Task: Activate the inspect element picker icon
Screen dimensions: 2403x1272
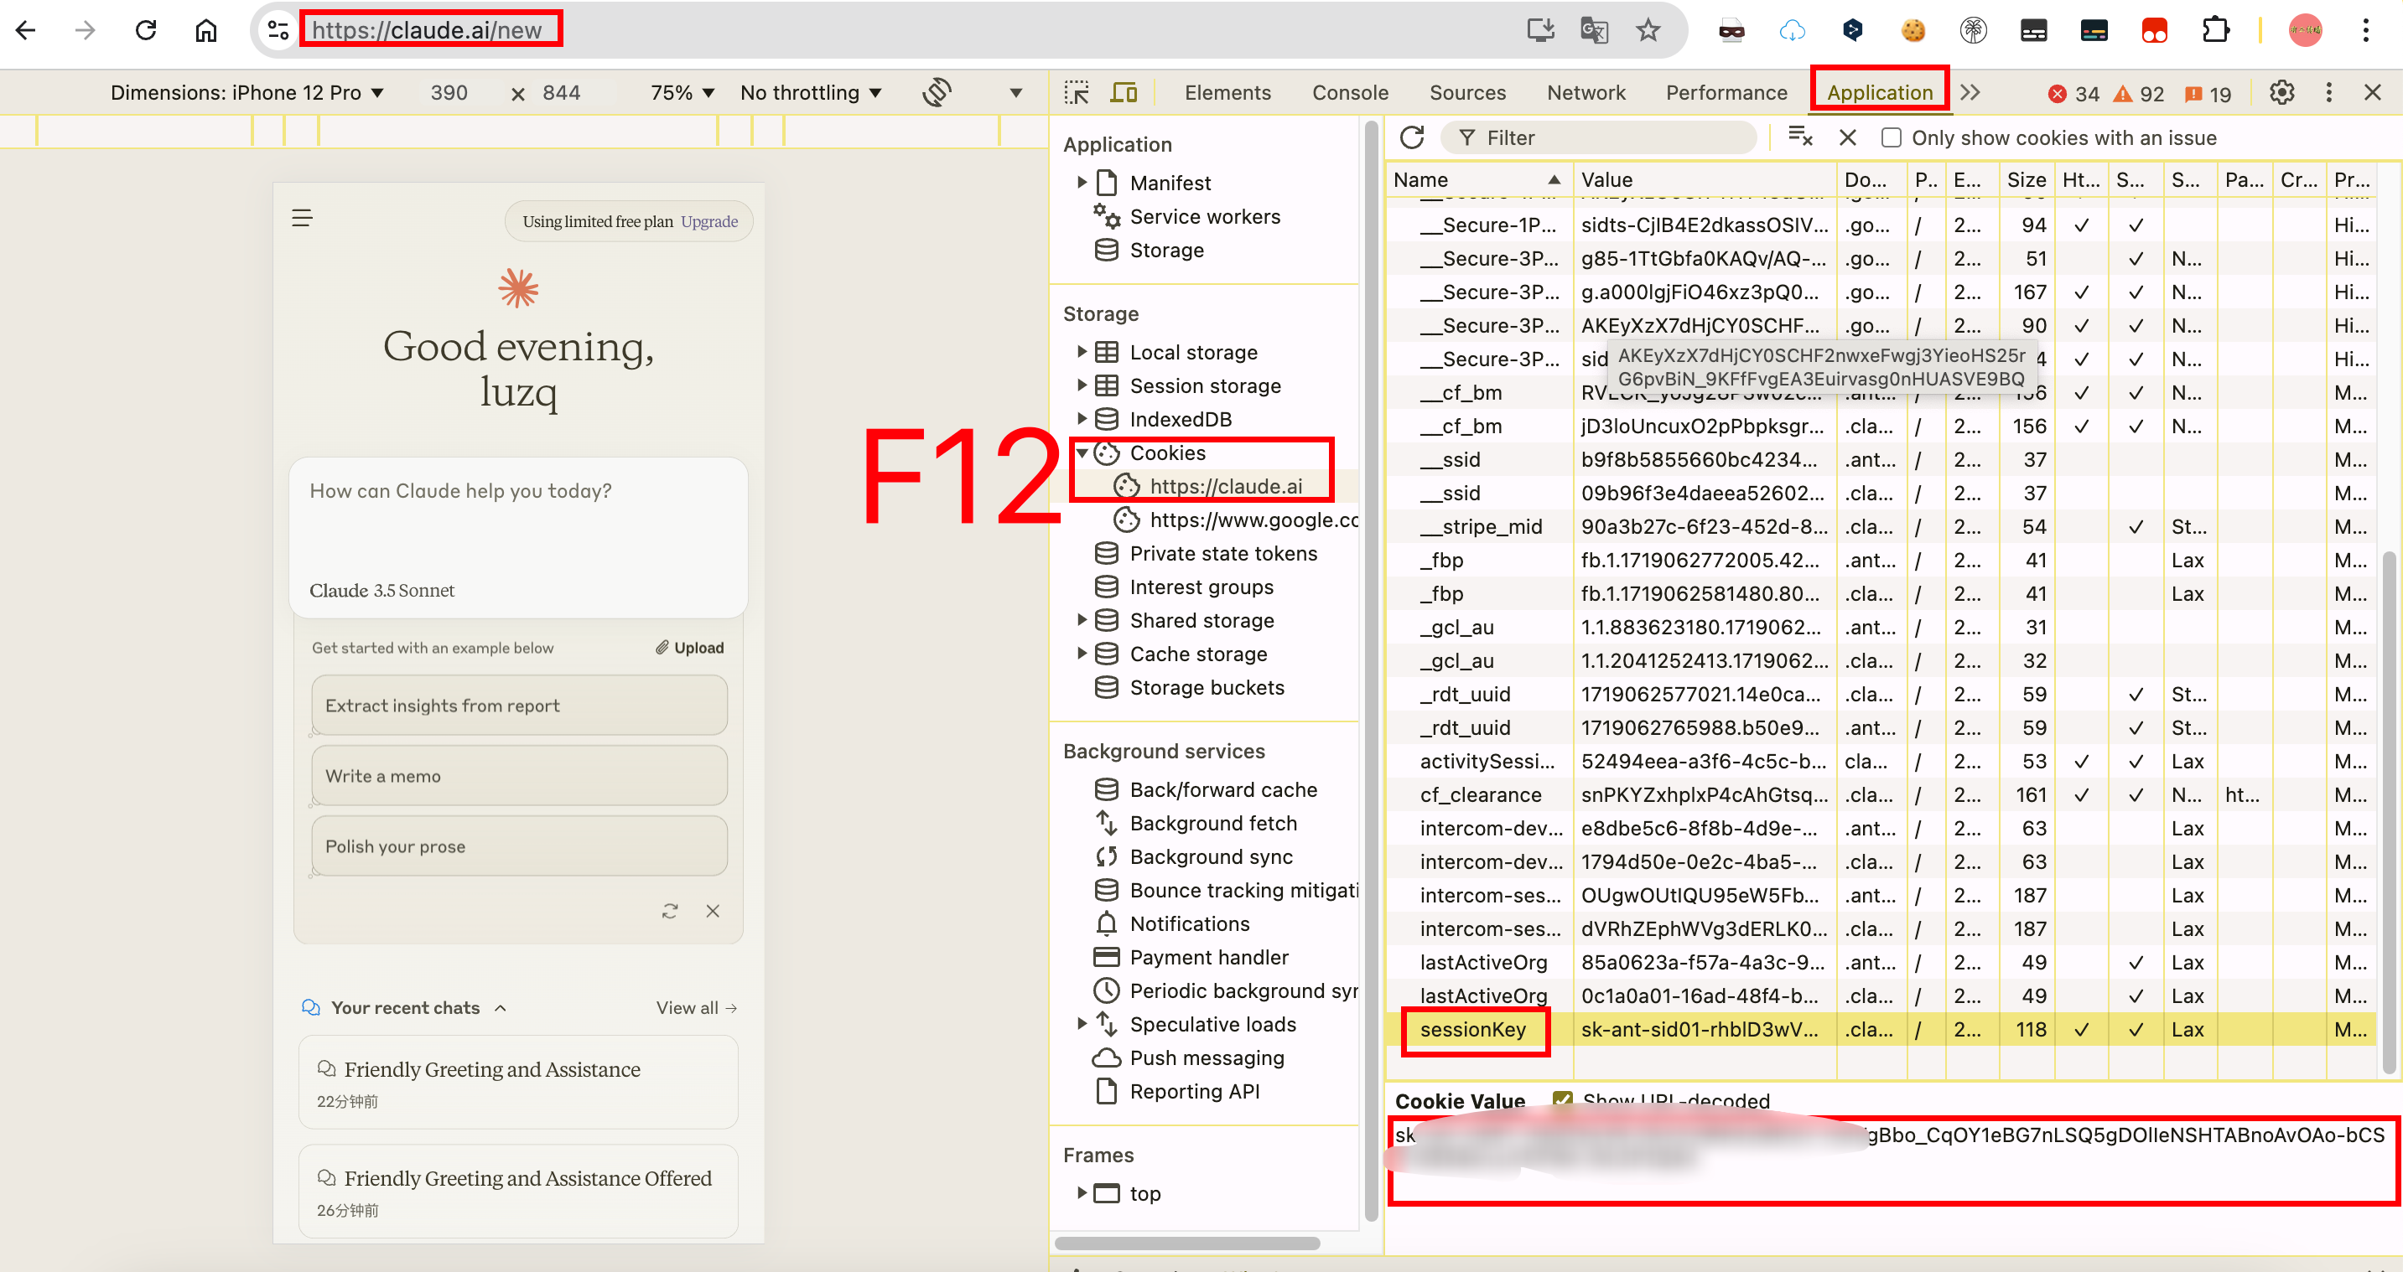Action: [1077, 92]
